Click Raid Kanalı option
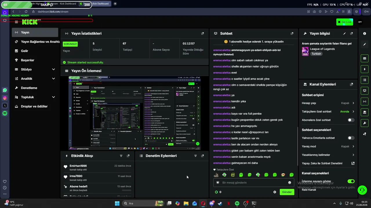Image resolution: width=371 pixels, height=208 pixels. [x=309, y=190]
